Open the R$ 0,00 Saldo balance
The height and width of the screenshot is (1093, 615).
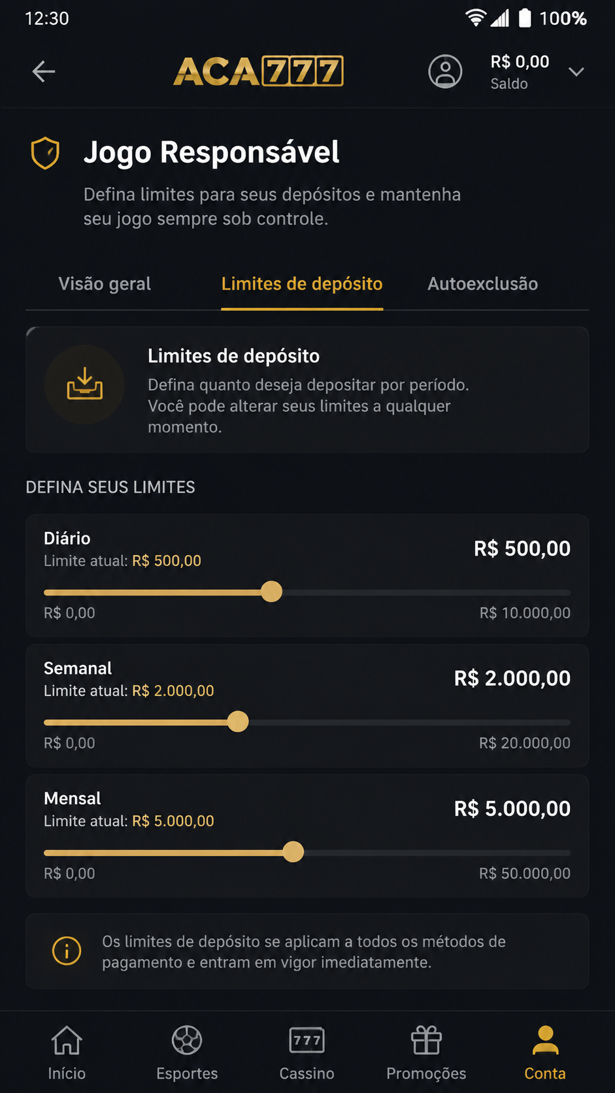520,72
